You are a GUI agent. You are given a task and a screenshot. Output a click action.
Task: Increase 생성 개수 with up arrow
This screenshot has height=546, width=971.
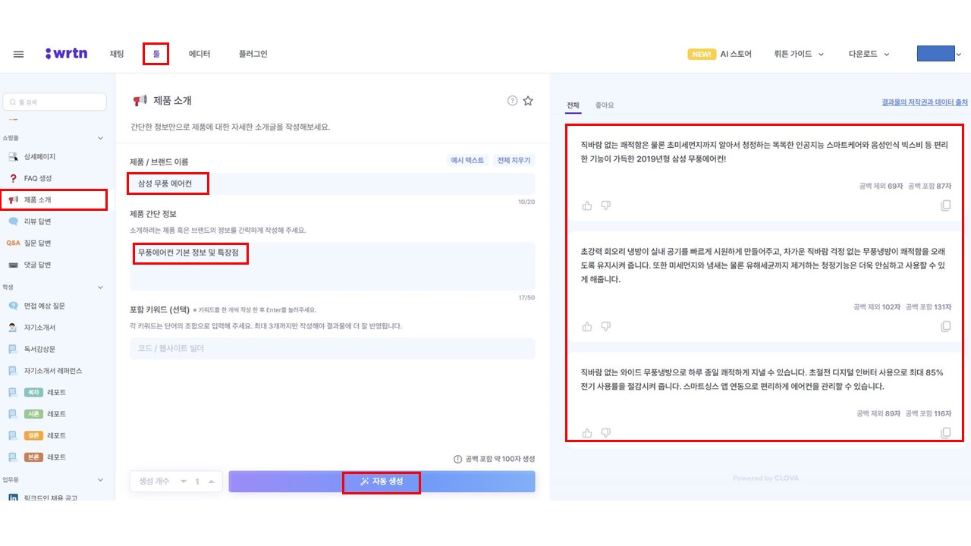(x=211, y=482)
